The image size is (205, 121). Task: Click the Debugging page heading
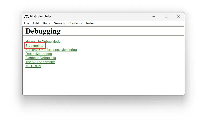coord(43,31)
